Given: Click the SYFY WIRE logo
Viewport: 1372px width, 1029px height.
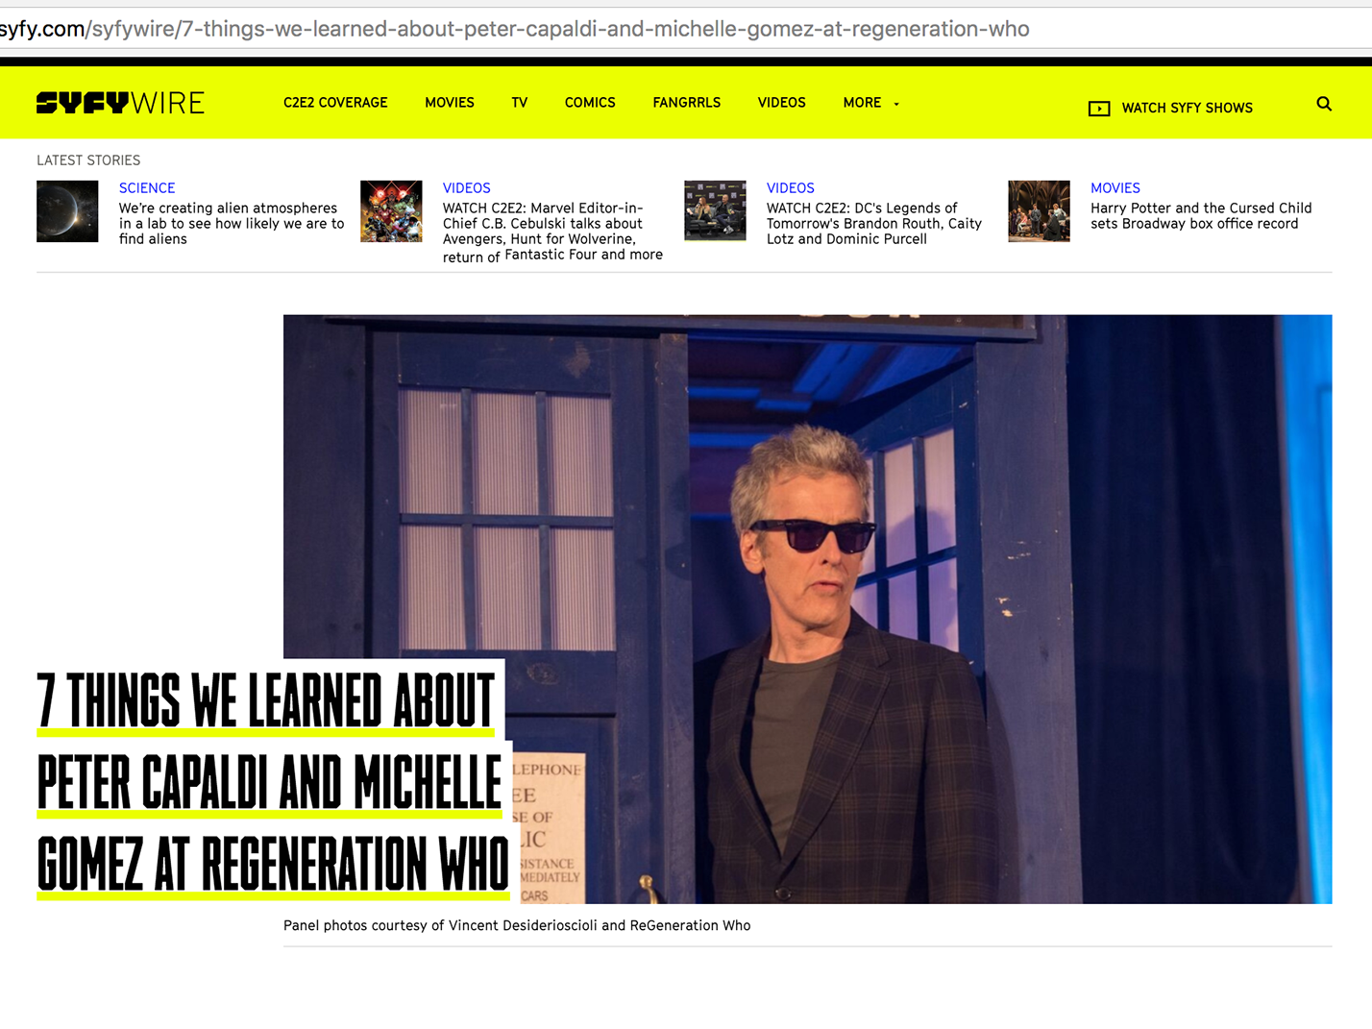Looking at the screenshot, I should pyautogui.click(x=120, y=103).
